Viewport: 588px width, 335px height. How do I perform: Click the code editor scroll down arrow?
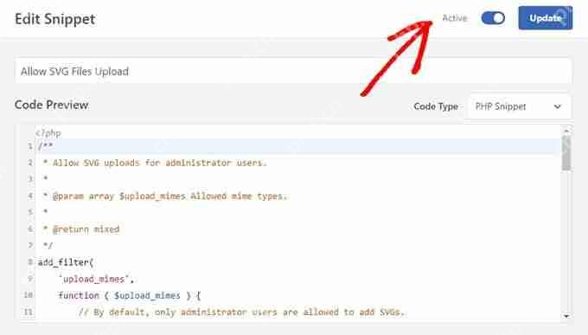566,316
